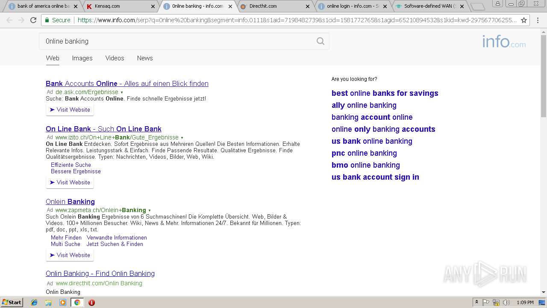Open the On Line Bank ad headline

[x=103, y=129]
